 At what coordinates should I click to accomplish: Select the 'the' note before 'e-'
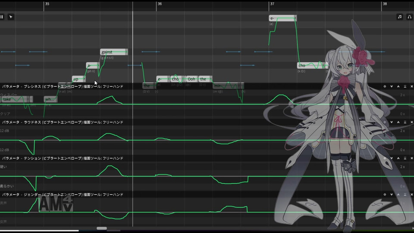pos(149,86)
